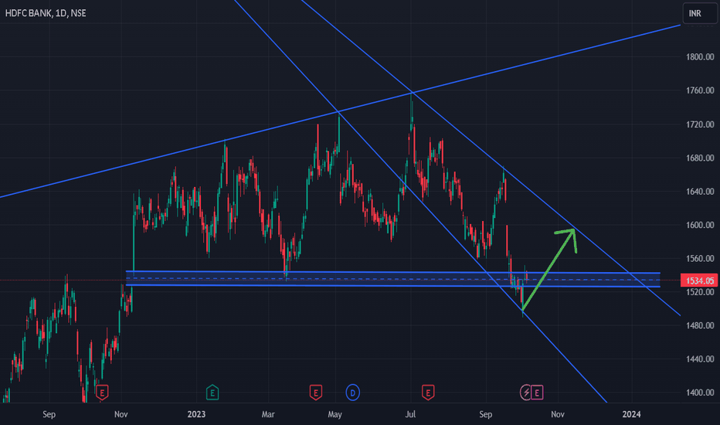
Task: Open the green earnings E marker near 2023
Action: pyautogui.click(x=212, y=393)
